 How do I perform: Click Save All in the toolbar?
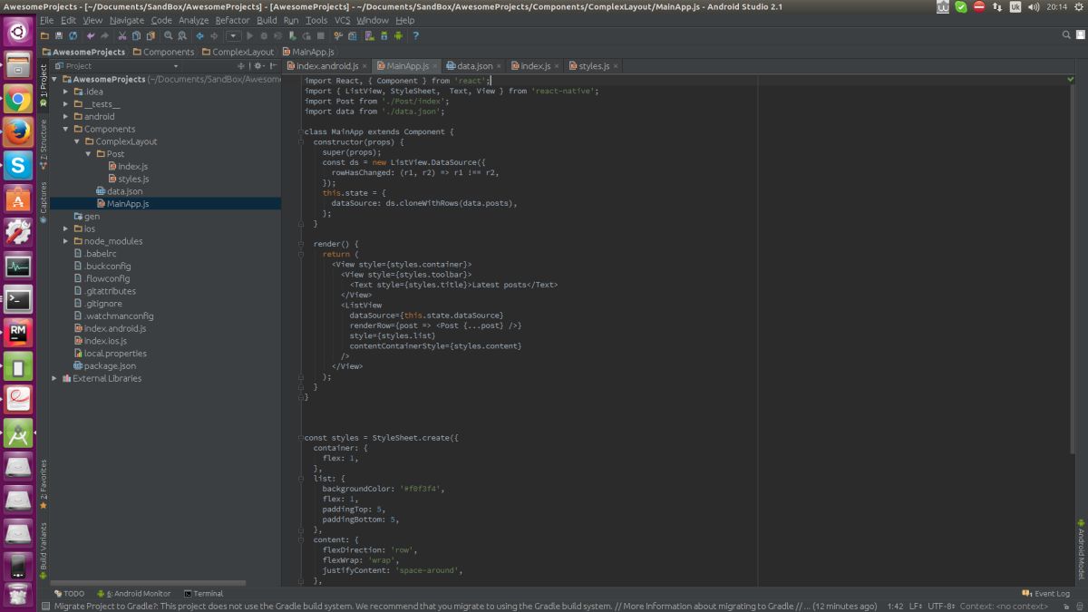pos(59,36)
